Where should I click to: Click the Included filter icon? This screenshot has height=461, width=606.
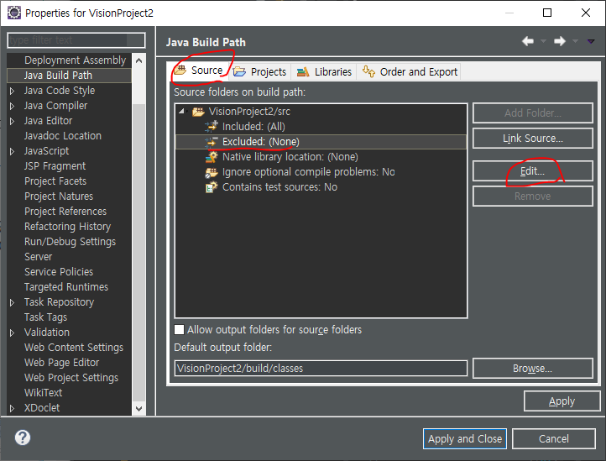(212, 127)
